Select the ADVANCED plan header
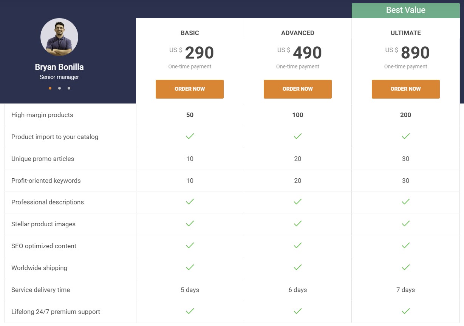 297,33
